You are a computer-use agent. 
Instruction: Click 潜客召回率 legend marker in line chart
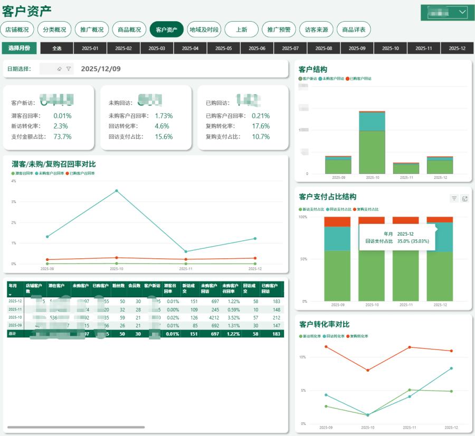(x=13, y=173)
